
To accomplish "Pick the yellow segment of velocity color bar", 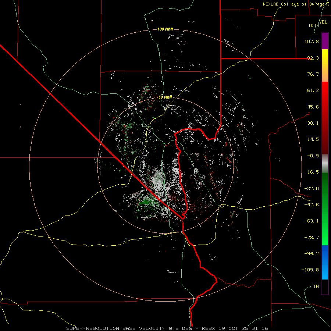I will 325,65.
